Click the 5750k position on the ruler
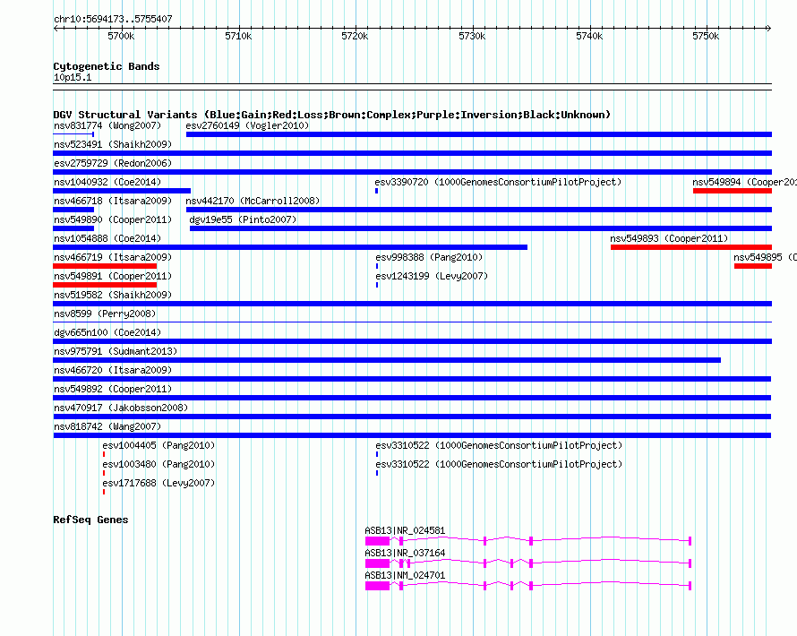Screen dimensions: 797x636 coord(706,36)
